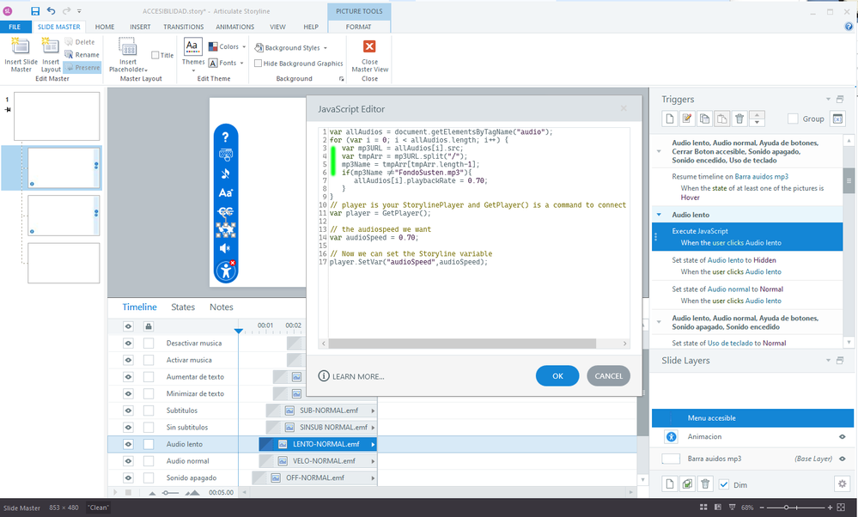Click duplicate layer icon in Slide Layers
The width and height of the screenshot is (858, 517).
687,484
